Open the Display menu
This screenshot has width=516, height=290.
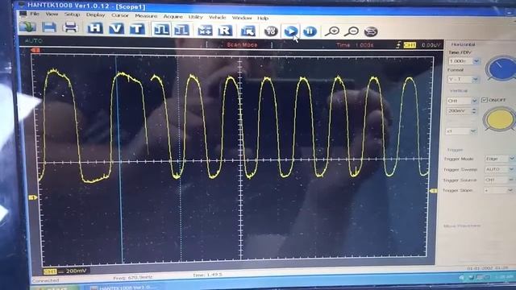95,14
